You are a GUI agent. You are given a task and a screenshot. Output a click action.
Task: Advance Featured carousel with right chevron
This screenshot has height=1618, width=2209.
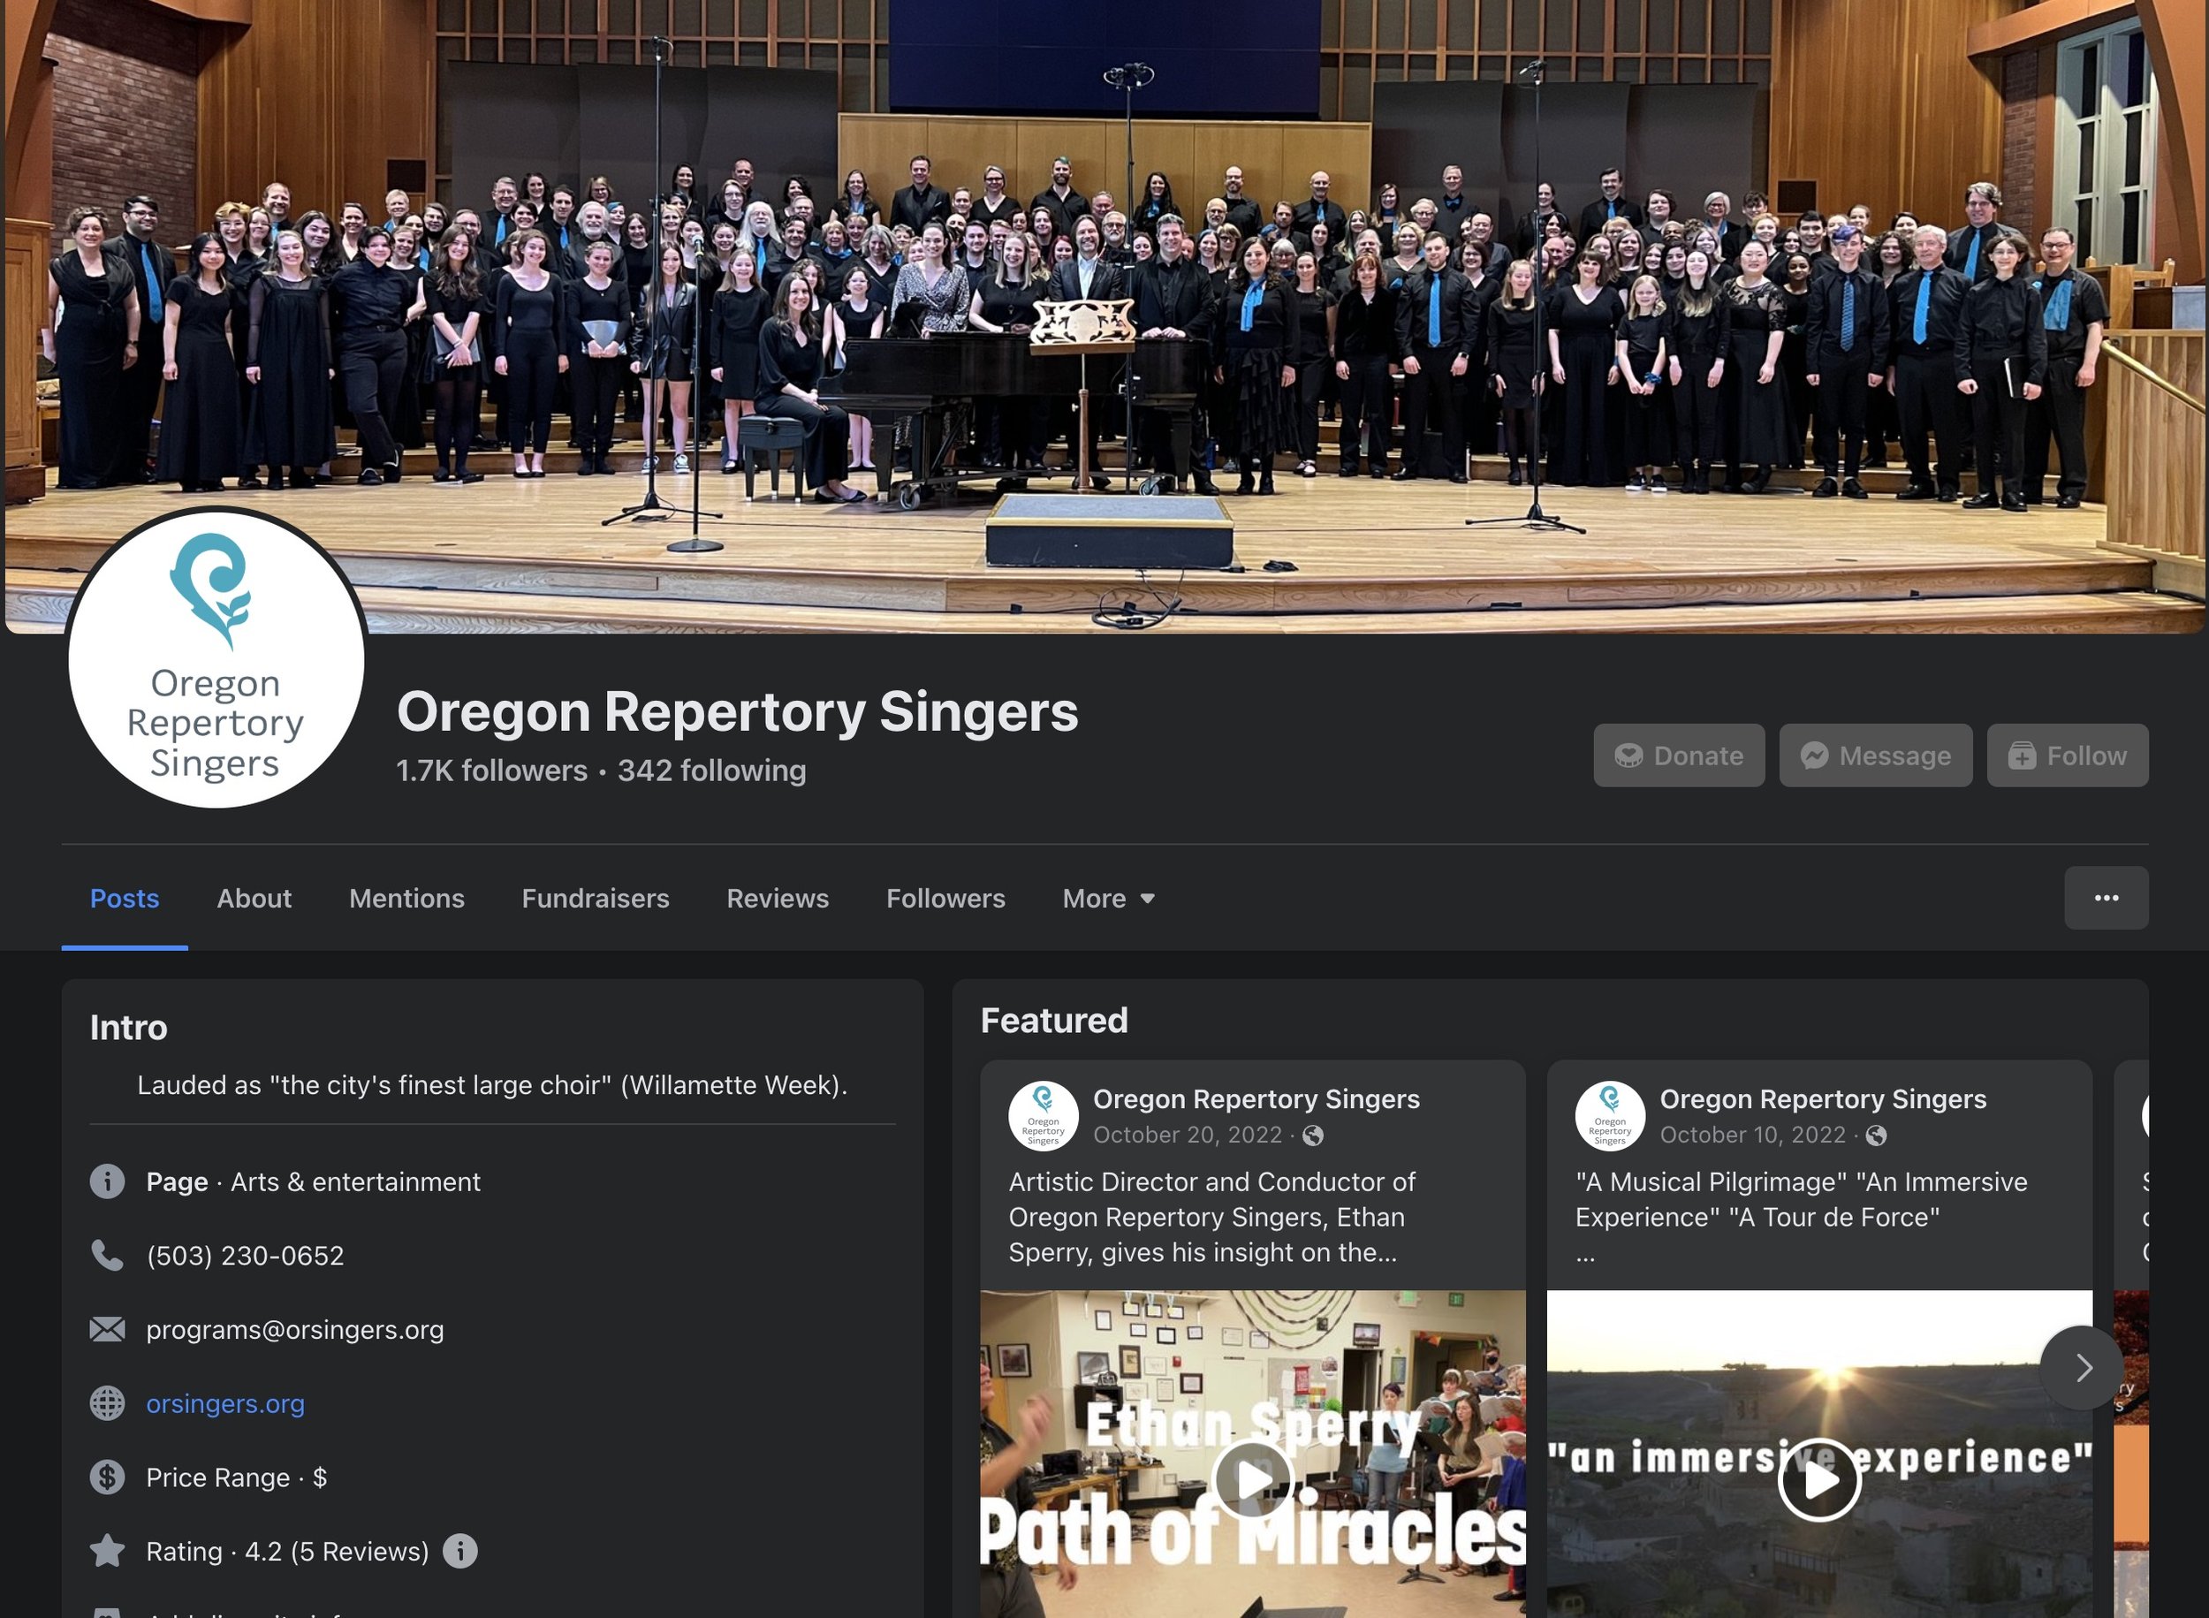[2082, 1367]
